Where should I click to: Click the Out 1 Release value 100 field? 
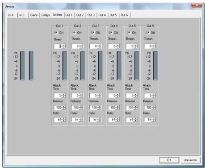click(58, 107)
